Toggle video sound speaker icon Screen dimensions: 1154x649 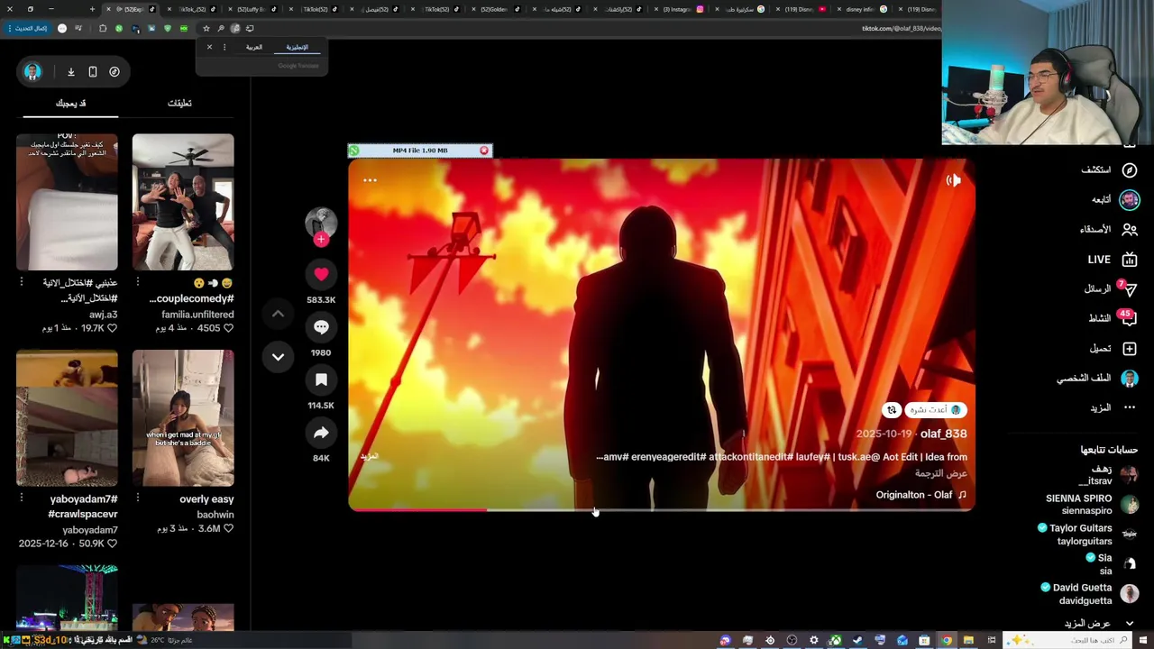coord(953,180)
